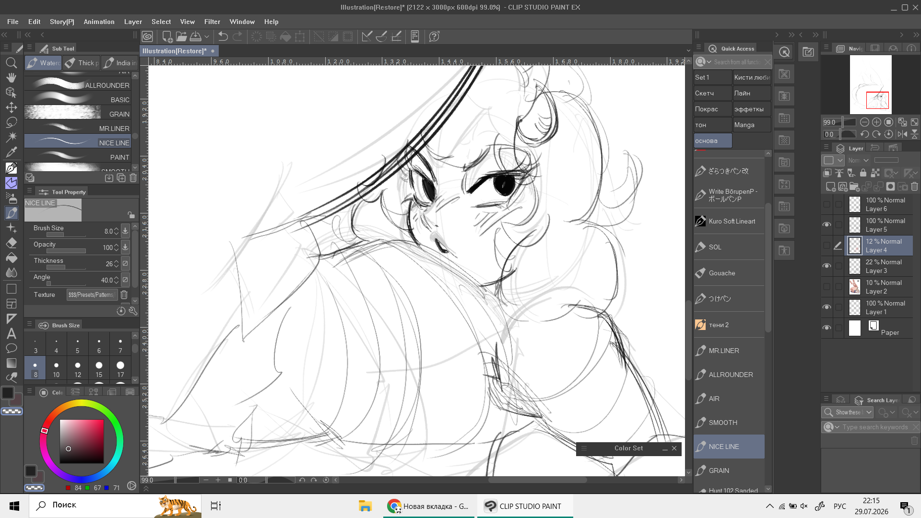Open the Animation menu

tap(99, 22)
